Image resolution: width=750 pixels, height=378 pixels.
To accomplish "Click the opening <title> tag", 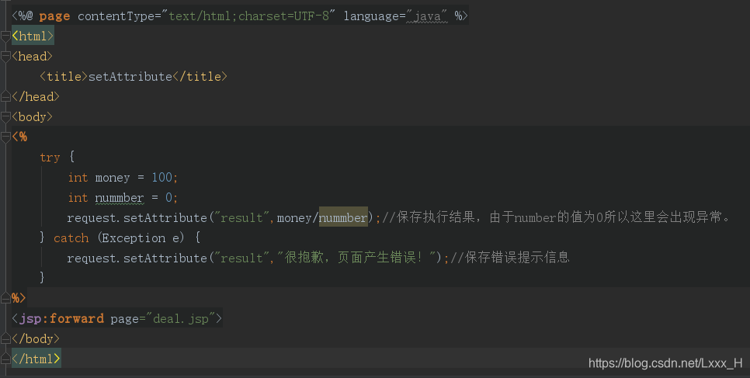I will (x=64, y=77).
